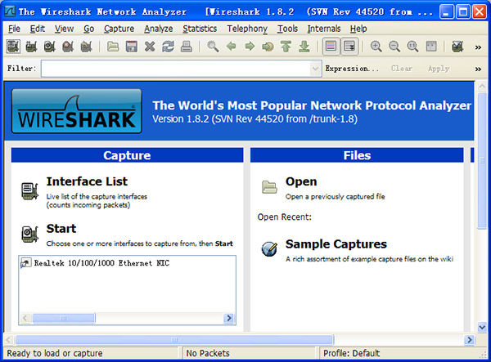
Task: Open capture options toolbar icon
Action: pos(31,47)
